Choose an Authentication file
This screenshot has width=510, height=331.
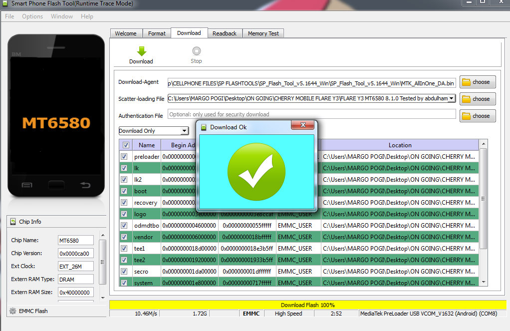point(478,116)
